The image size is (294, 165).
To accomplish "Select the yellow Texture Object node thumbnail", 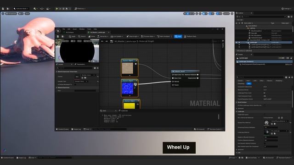I will point(129,106).
